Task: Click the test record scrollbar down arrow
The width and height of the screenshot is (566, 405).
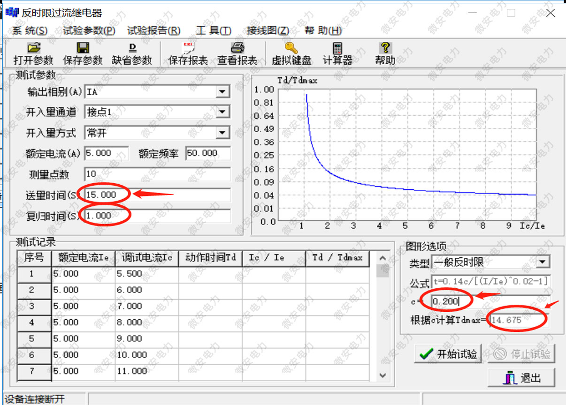Action: pyautogui.click(x=382, y=375)
